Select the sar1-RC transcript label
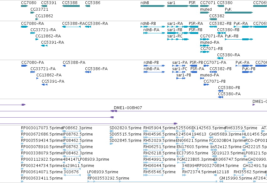The width and height of the screenshot is (267, 183). tap(175, 36)
